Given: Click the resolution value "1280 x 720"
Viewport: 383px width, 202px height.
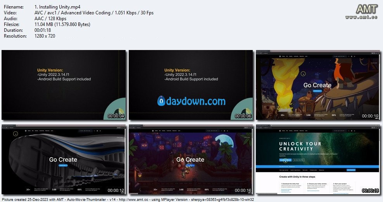Looking at the screenshot, I should 45,36.
